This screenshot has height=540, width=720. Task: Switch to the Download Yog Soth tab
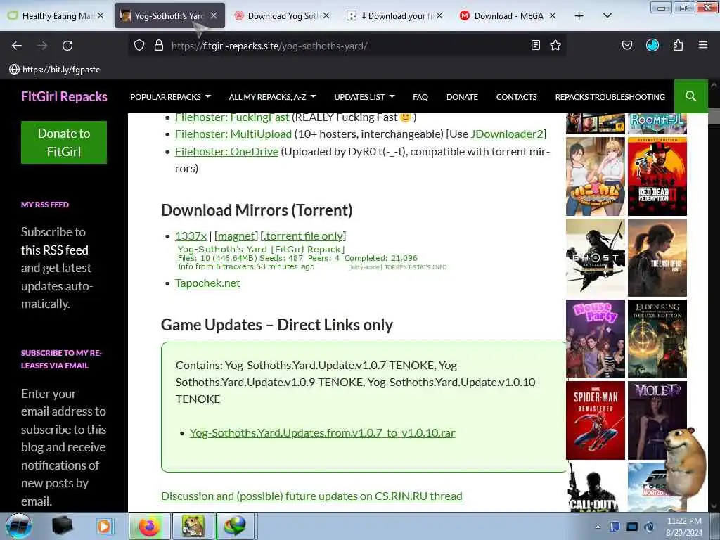(x=282, y=16)
